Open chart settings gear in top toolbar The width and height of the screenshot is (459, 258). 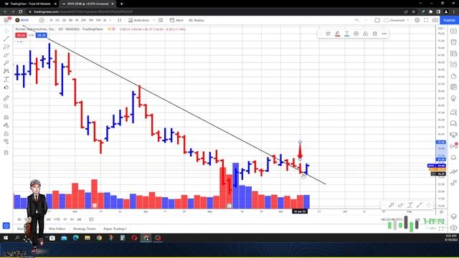(x=417, y=20)
